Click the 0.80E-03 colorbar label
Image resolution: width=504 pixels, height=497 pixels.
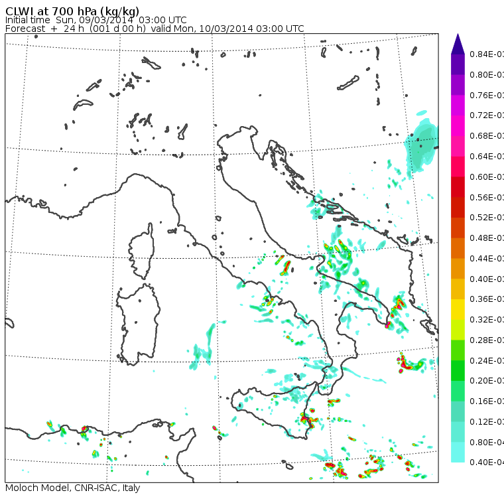tap(487, 75)
